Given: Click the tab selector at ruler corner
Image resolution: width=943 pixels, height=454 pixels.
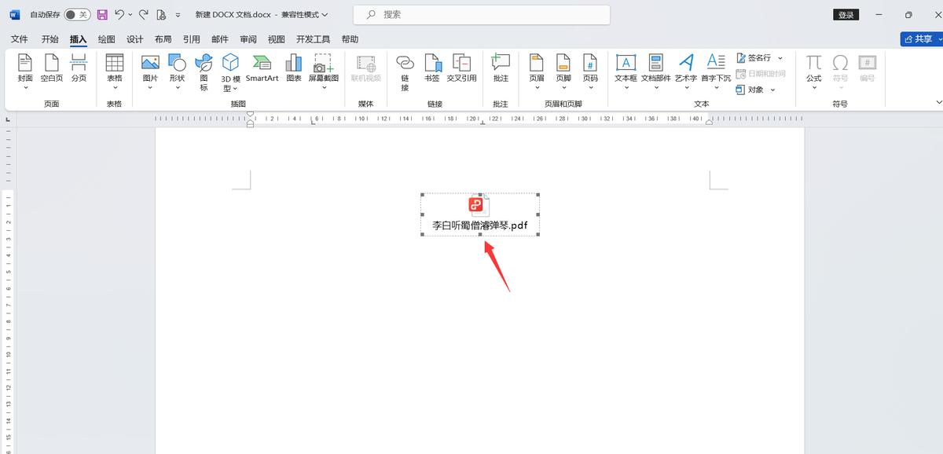Looking at the screenshot, I should click(x=8, y=119).
